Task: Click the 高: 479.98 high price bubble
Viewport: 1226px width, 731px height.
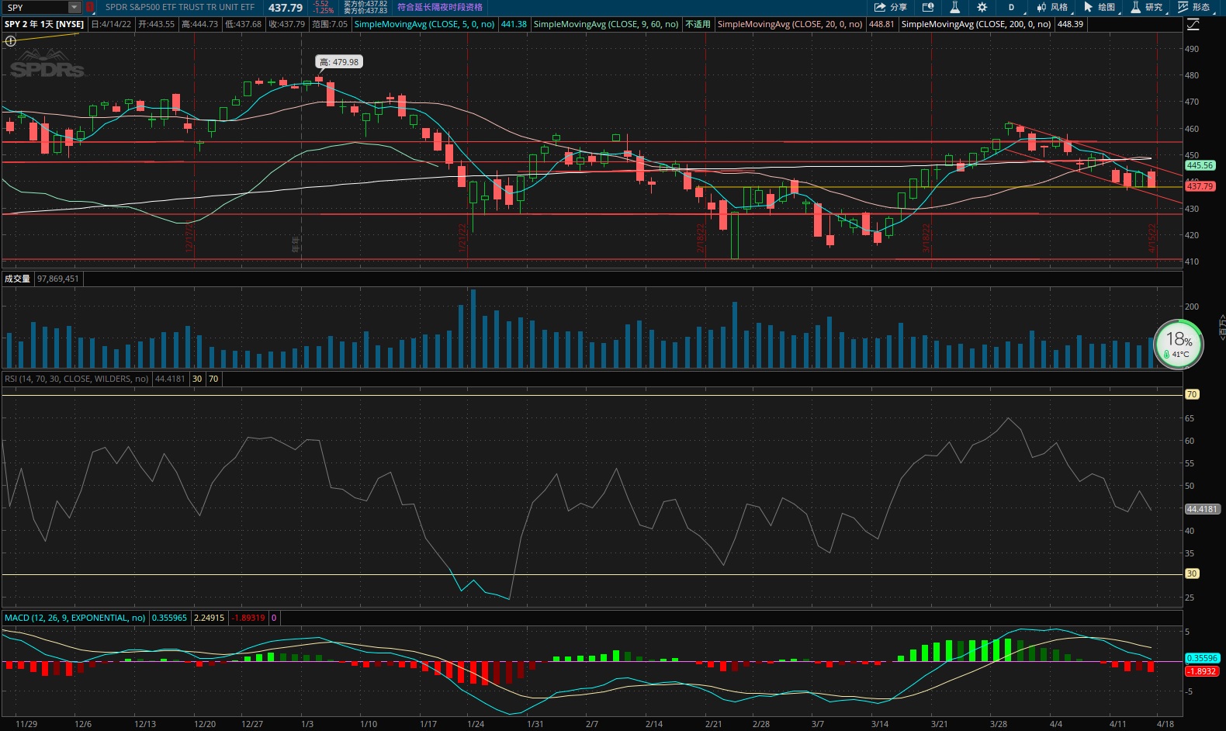Action: (340, 62)
